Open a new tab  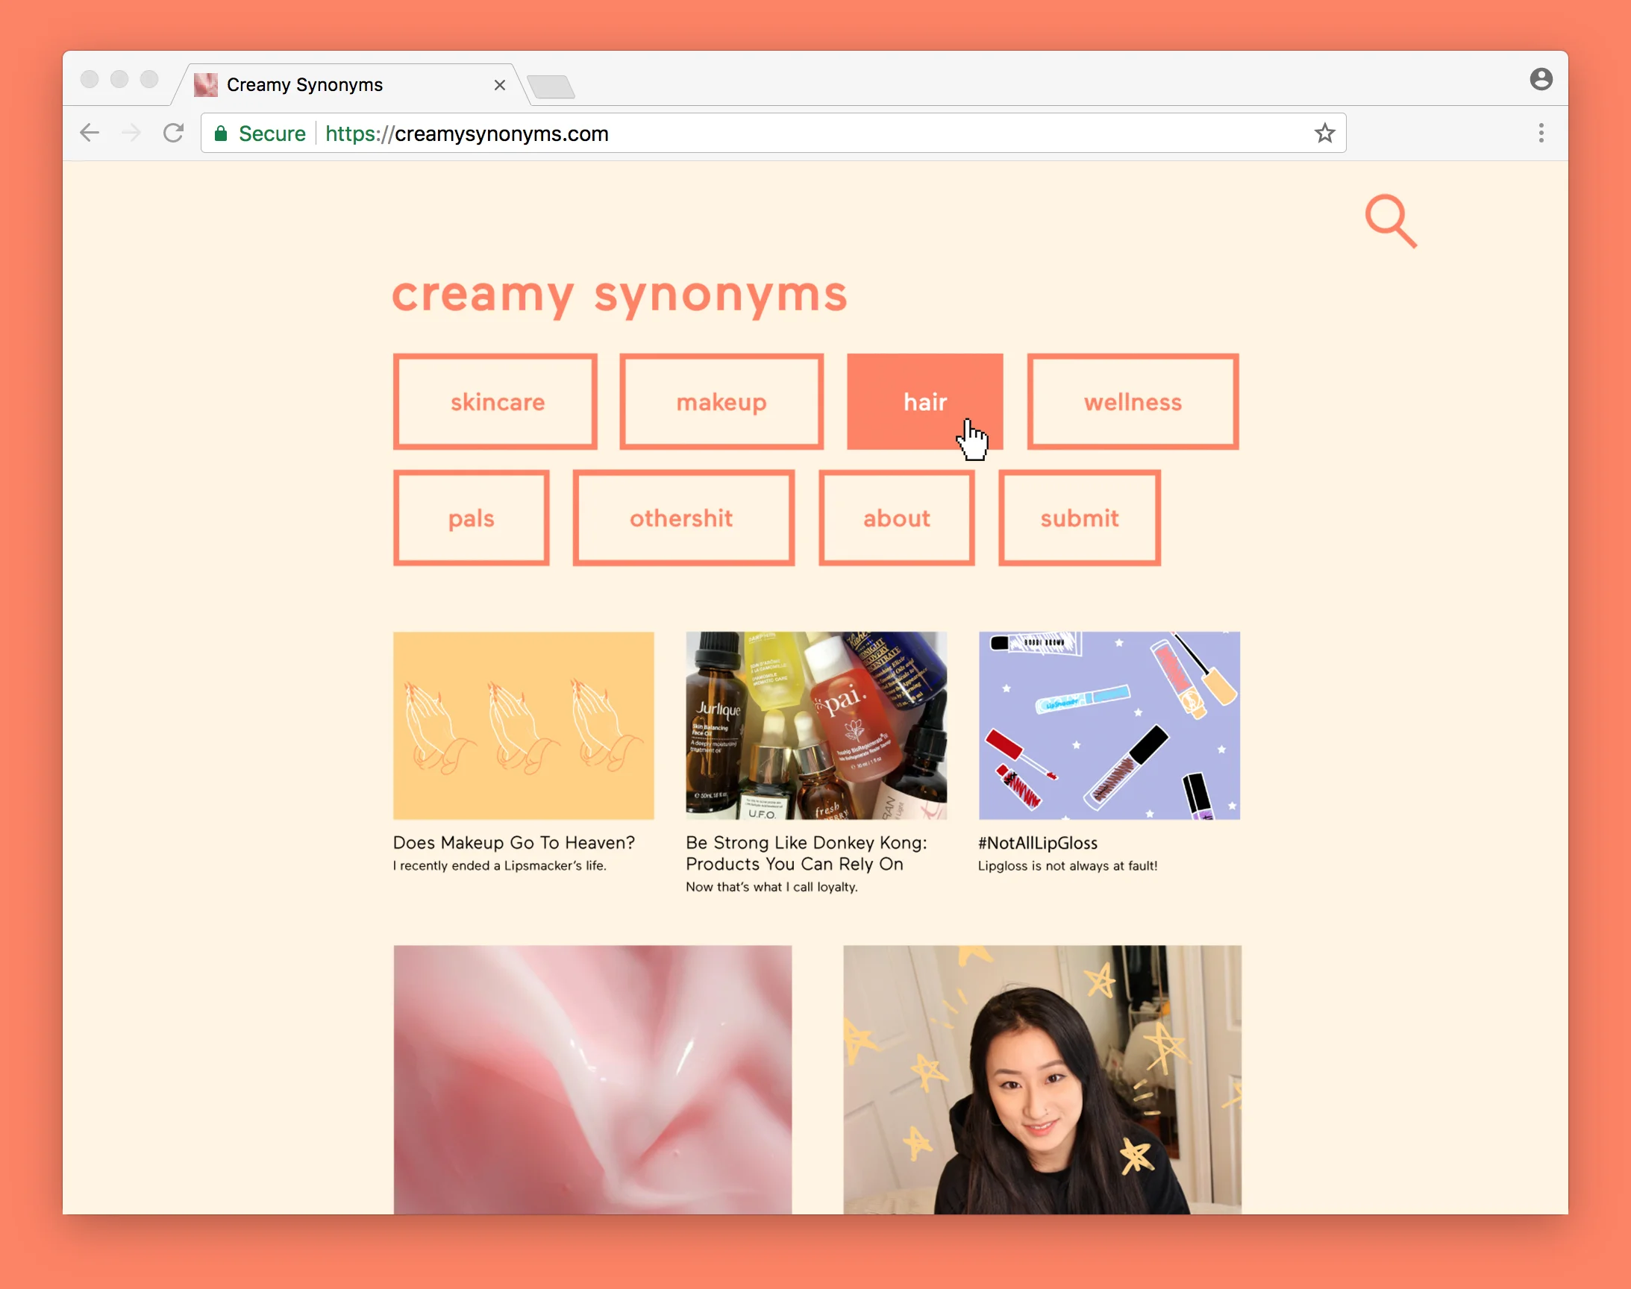pyautogui.click(x=551, y=87)
